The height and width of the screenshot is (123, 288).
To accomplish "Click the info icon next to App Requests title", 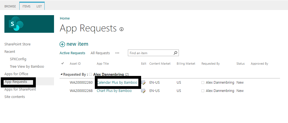I will (x=122, y=29).
